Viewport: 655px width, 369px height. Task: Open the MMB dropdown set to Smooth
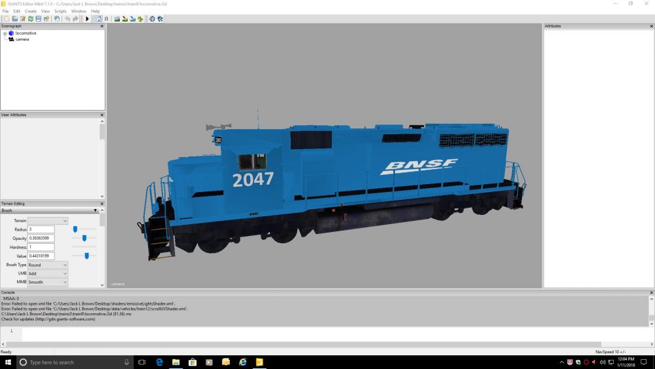coord(47,282)
